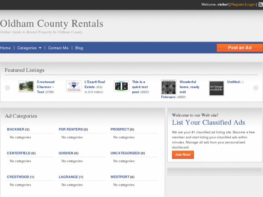This screenshot has width=263, height=197.
Task: Open the Crestwood Charmer – Test listing
Action: pyautogui.click(x=46, y=87)
